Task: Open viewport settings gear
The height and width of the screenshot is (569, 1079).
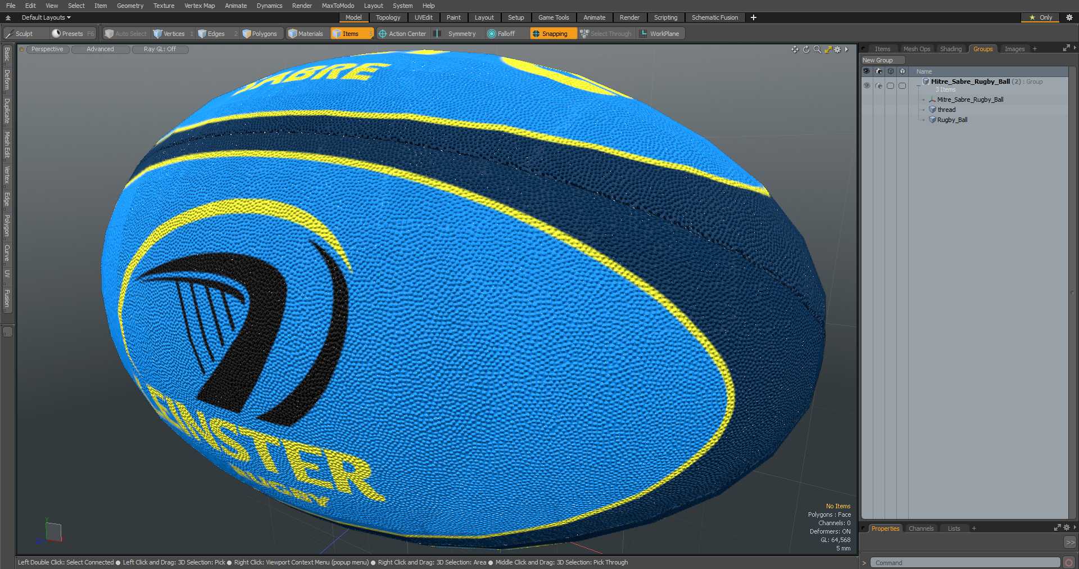Action: (x=837, y=49)
